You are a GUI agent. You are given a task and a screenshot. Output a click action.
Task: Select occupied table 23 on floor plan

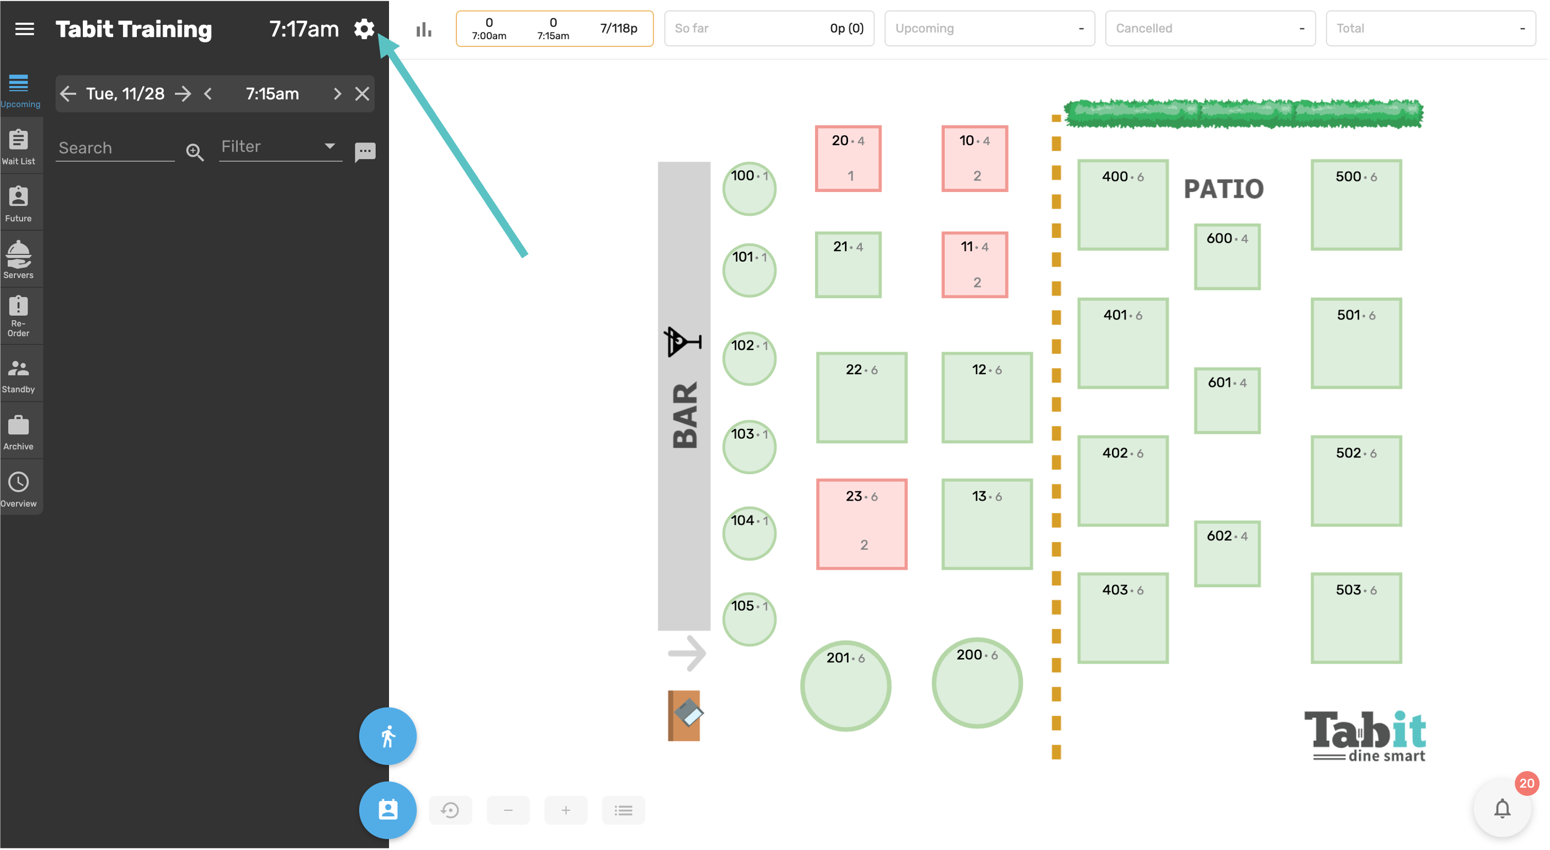[861, 524]
